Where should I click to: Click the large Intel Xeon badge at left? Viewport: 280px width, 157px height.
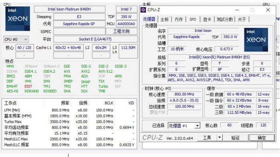pos(18,19)
